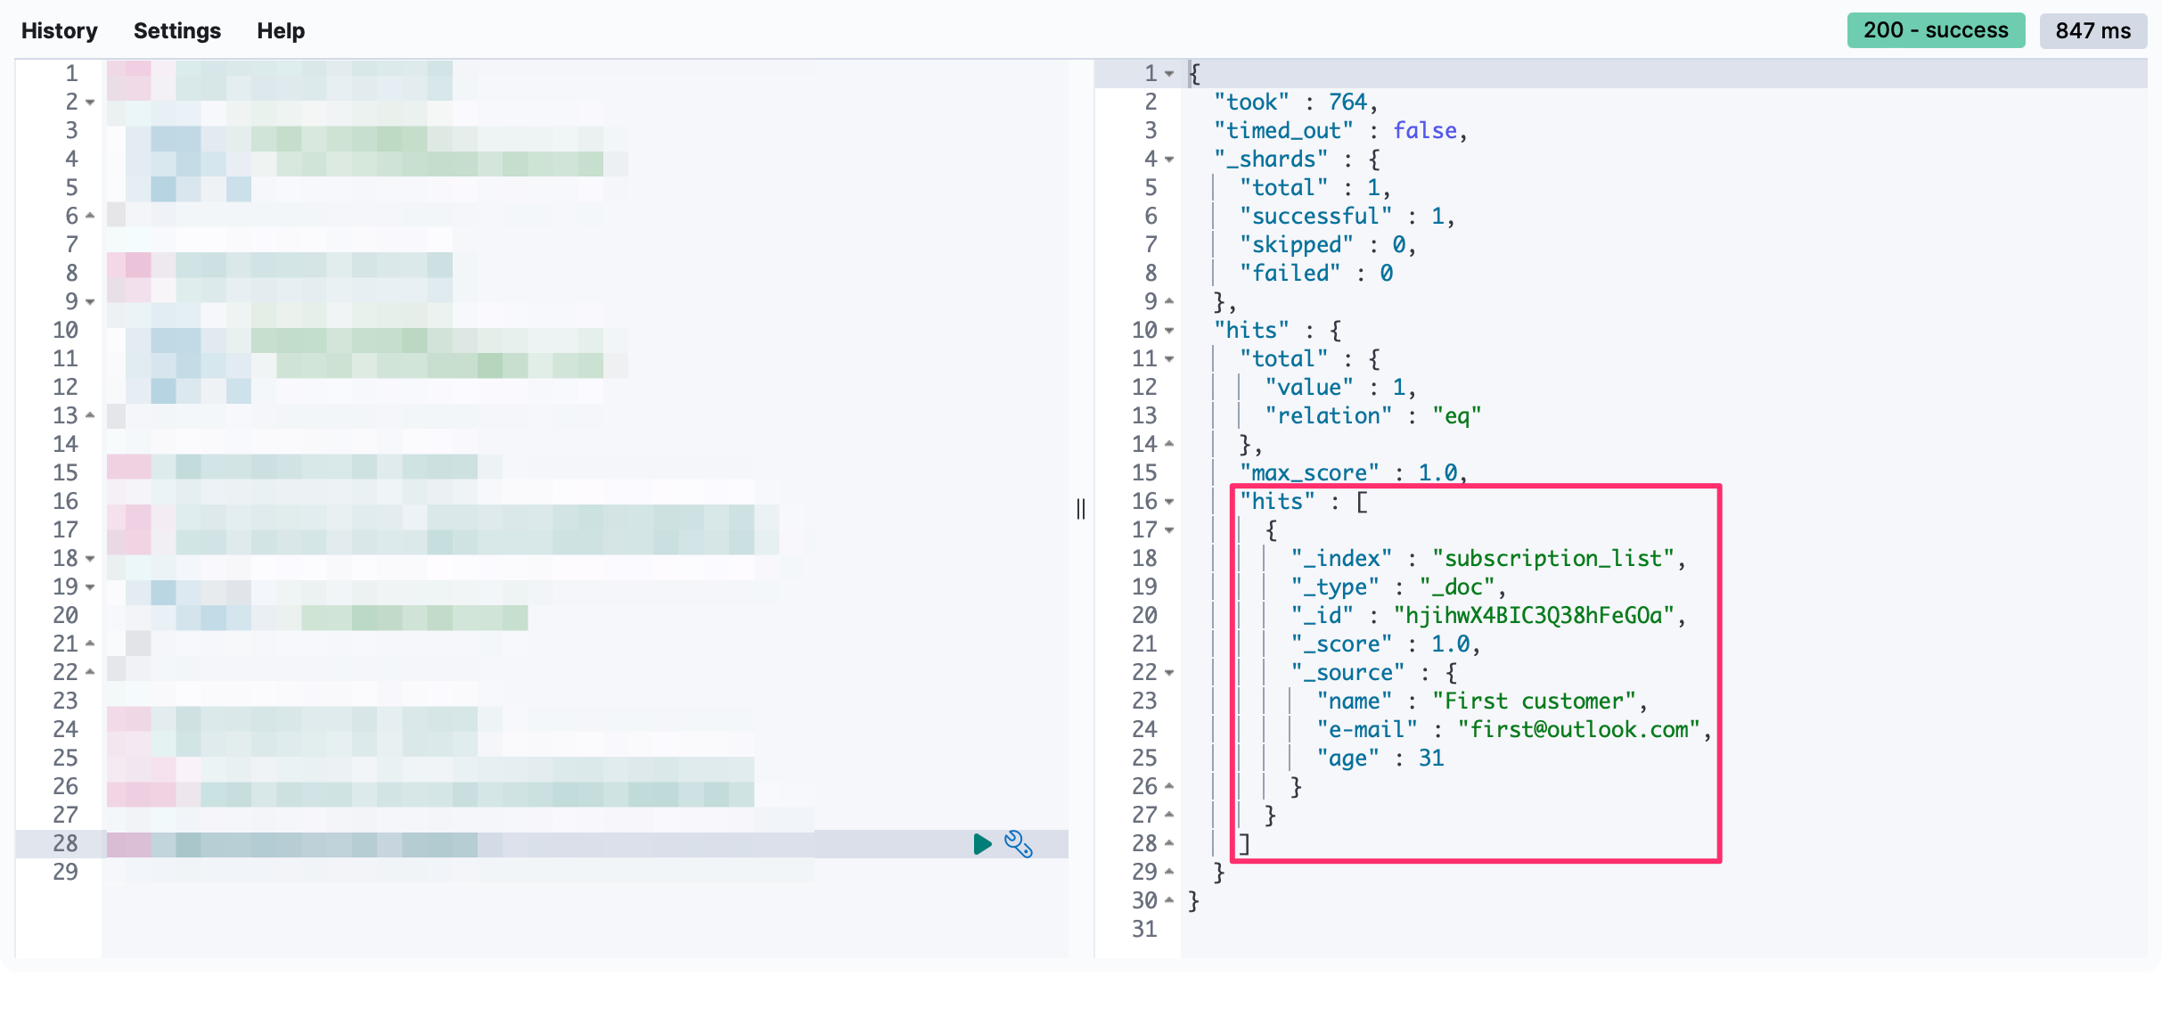2162x1009 pixels.
Task: Collapse the total object at response line 11
Action: coord(1169,359)
